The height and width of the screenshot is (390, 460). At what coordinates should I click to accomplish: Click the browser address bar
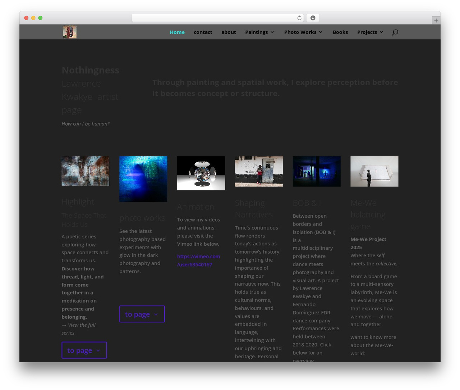[x=218, y=18]
